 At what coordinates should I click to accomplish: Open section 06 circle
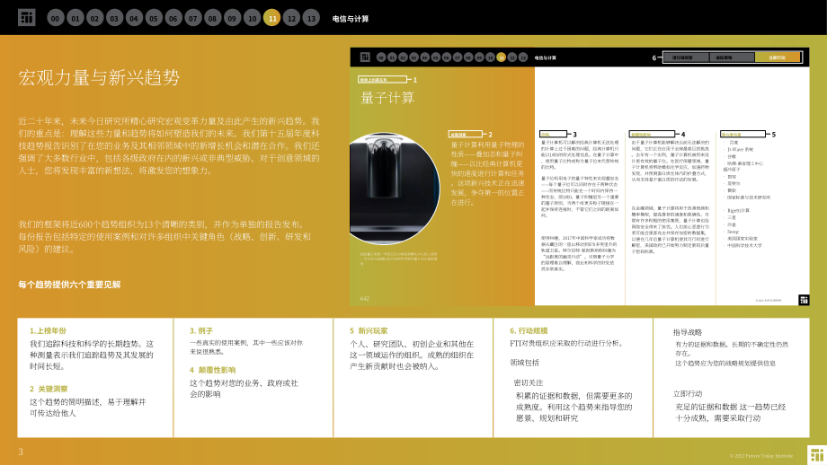pyautogui.click(x=173, y=19)
